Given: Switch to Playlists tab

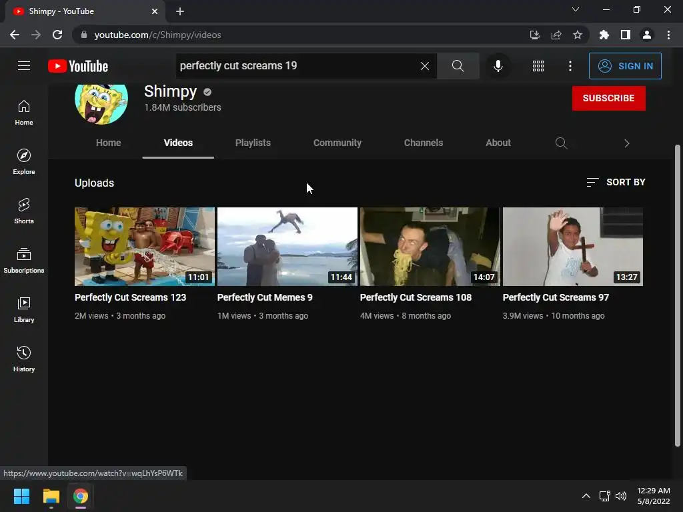Looking at the screenshot, I should [x=253, y=143].
